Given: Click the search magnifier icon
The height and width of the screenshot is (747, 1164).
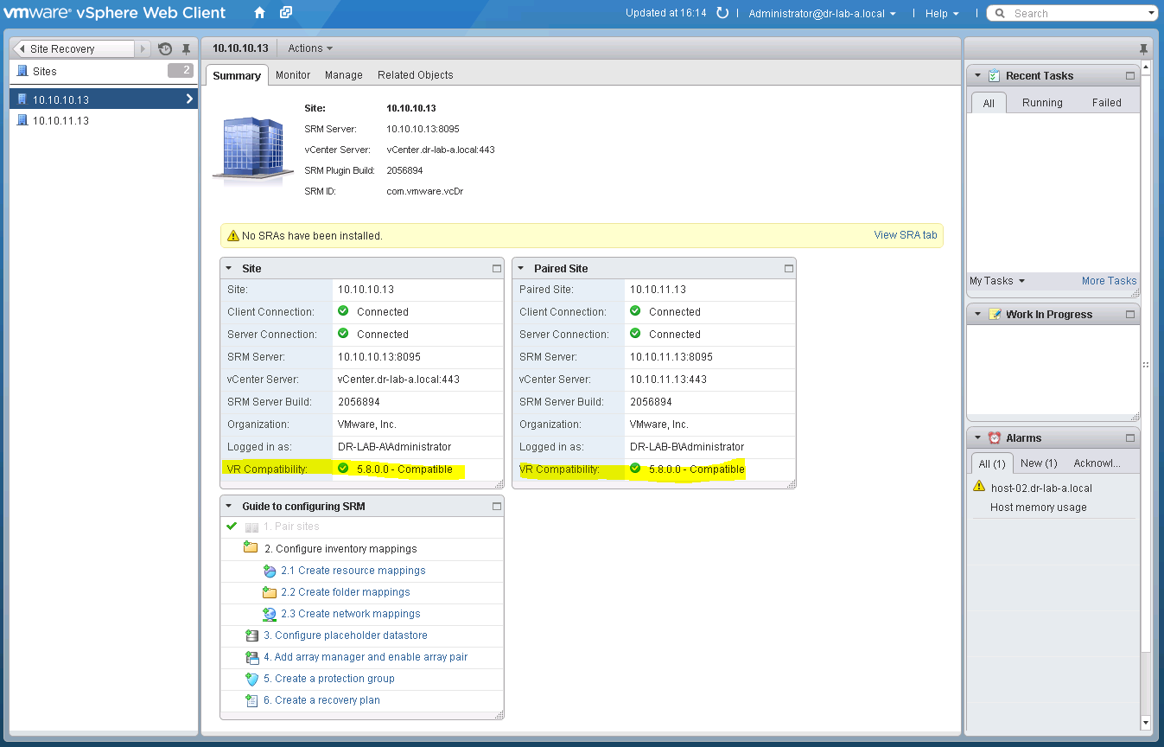Looking at the screenshot, I should click(1000, 13).
